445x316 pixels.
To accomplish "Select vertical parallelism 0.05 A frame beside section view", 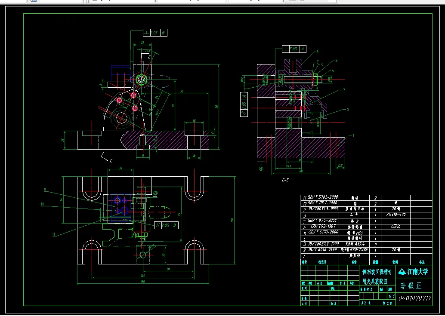I will point(244,104).
